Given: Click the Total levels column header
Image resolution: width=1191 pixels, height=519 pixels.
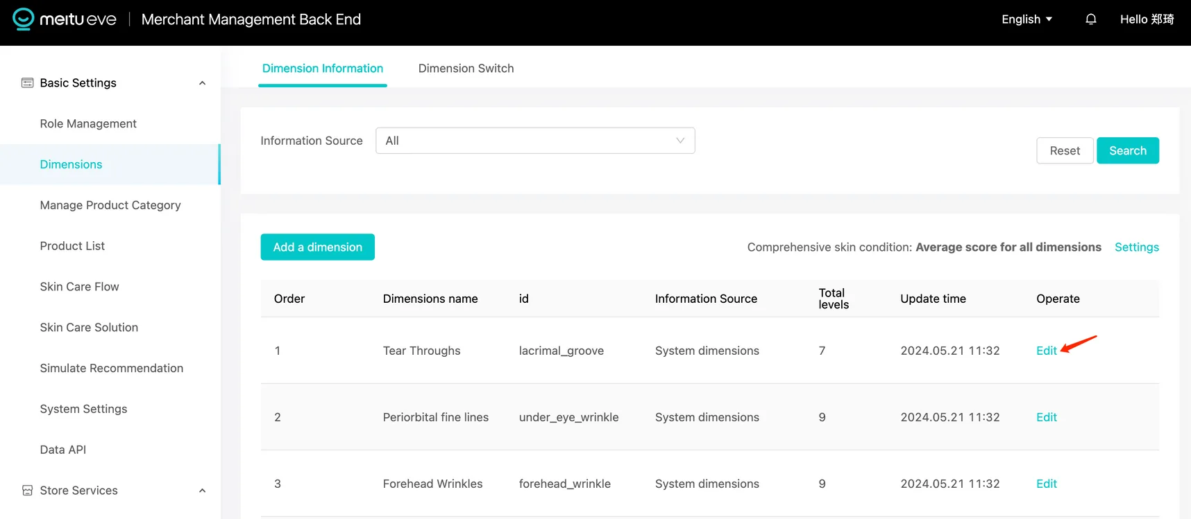Looking at the screenshot, I should 834,299.
